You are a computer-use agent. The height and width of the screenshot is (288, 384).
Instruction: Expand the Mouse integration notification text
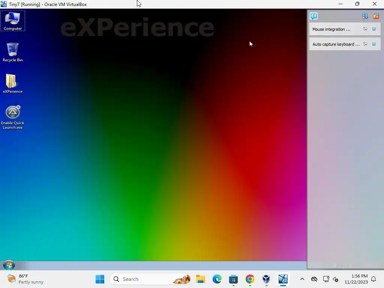pyautogui.click(x=331, y=29)
